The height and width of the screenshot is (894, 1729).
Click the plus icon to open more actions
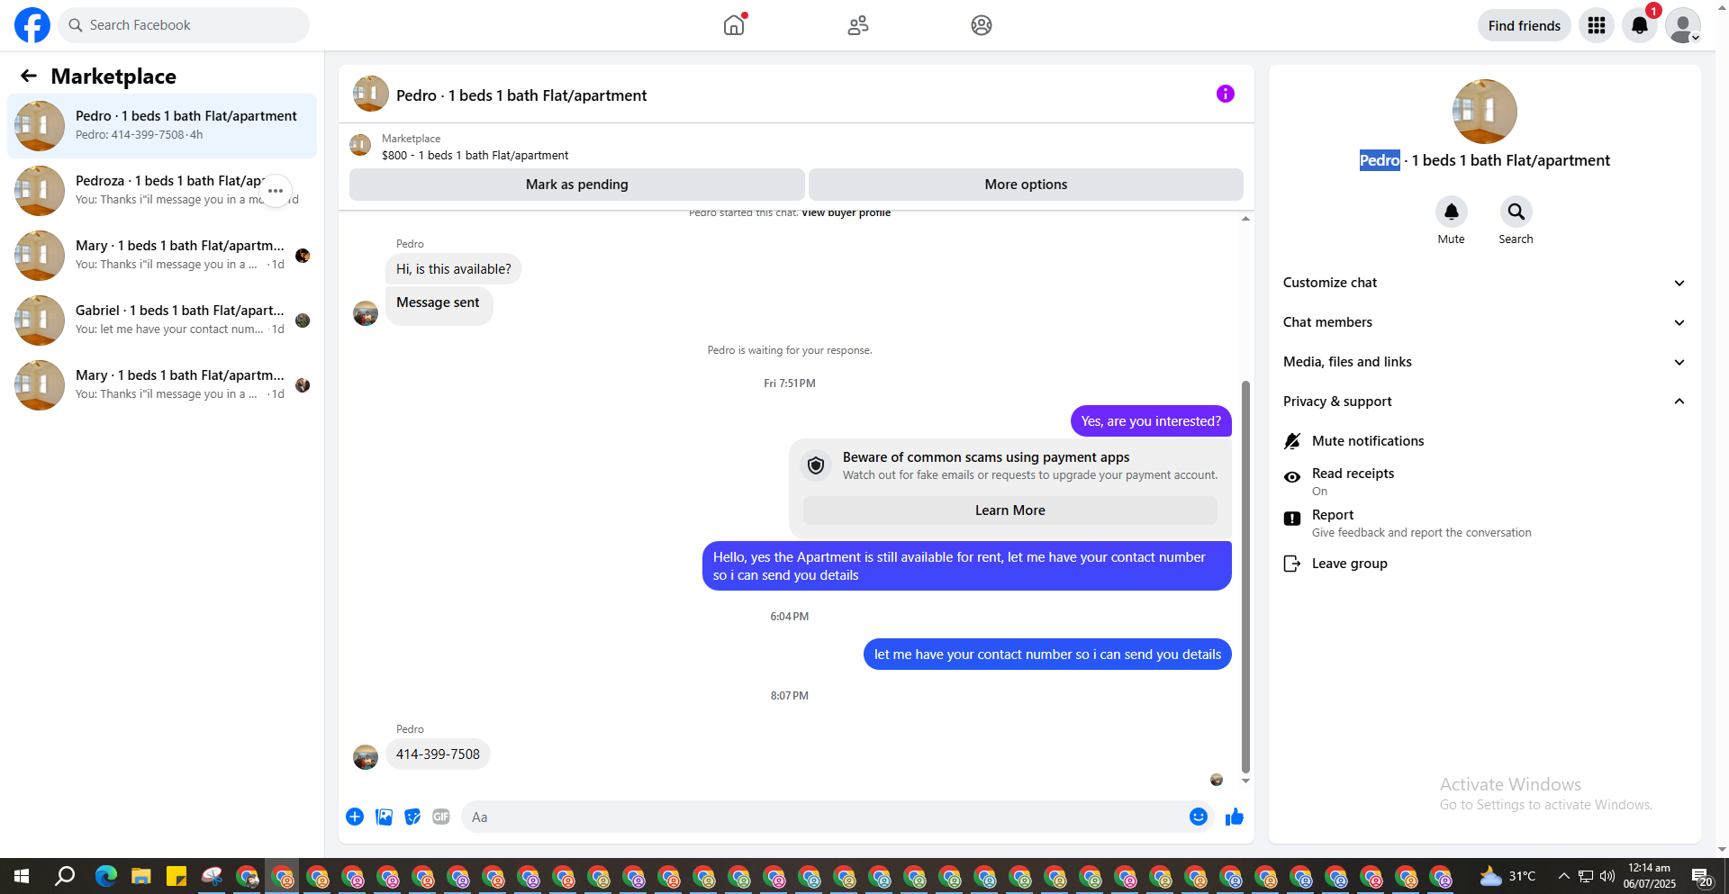[355, 817]
